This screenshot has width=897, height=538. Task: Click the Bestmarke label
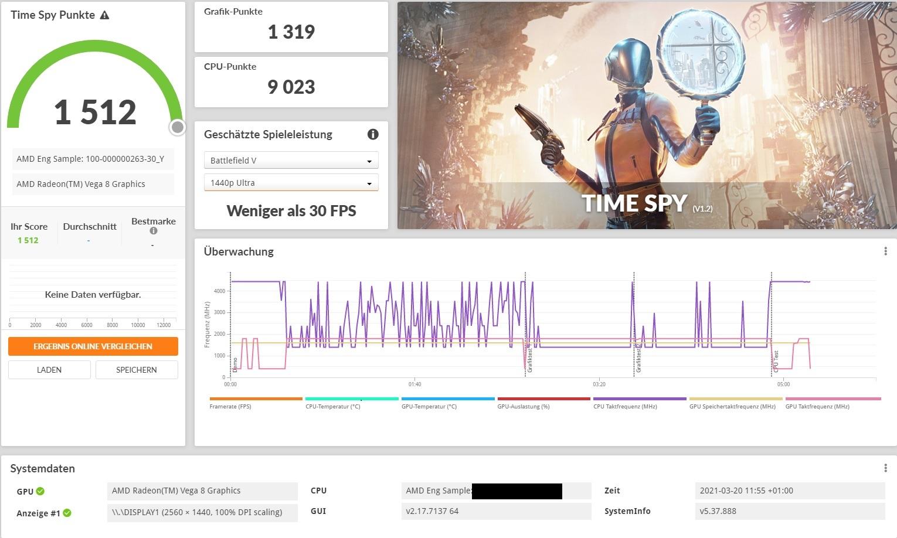pyautogui.click(x=154, y=221)
